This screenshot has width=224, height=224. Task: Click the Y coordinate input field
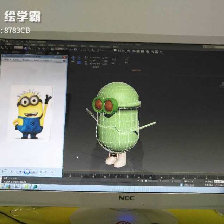(x=166, y=181)
